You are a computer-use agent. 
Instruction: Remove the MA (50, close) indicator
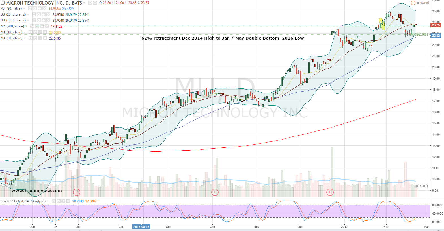pyautogui.click(x=45, y=38)
